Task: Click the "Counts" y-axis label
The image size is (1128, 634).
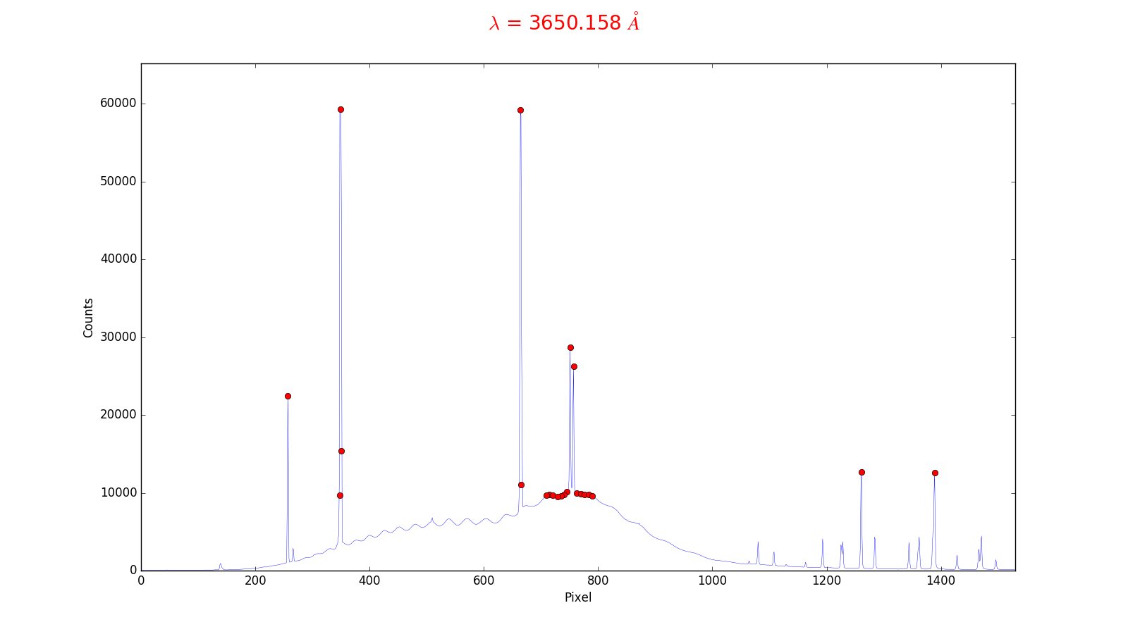Action: [x=88, y=318]
